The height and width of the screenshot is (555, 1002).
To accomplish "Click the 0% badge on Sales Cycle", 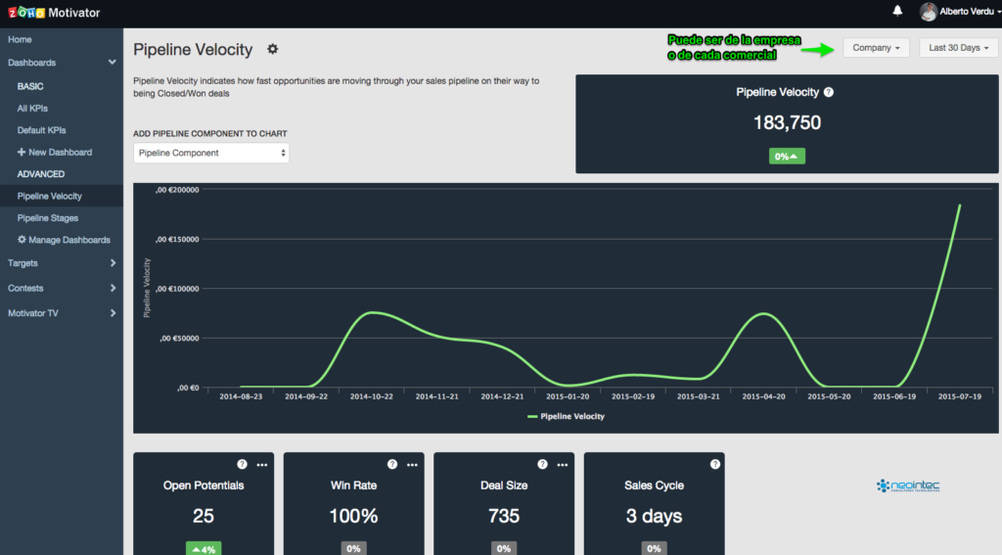I will (x=654, y=548).
